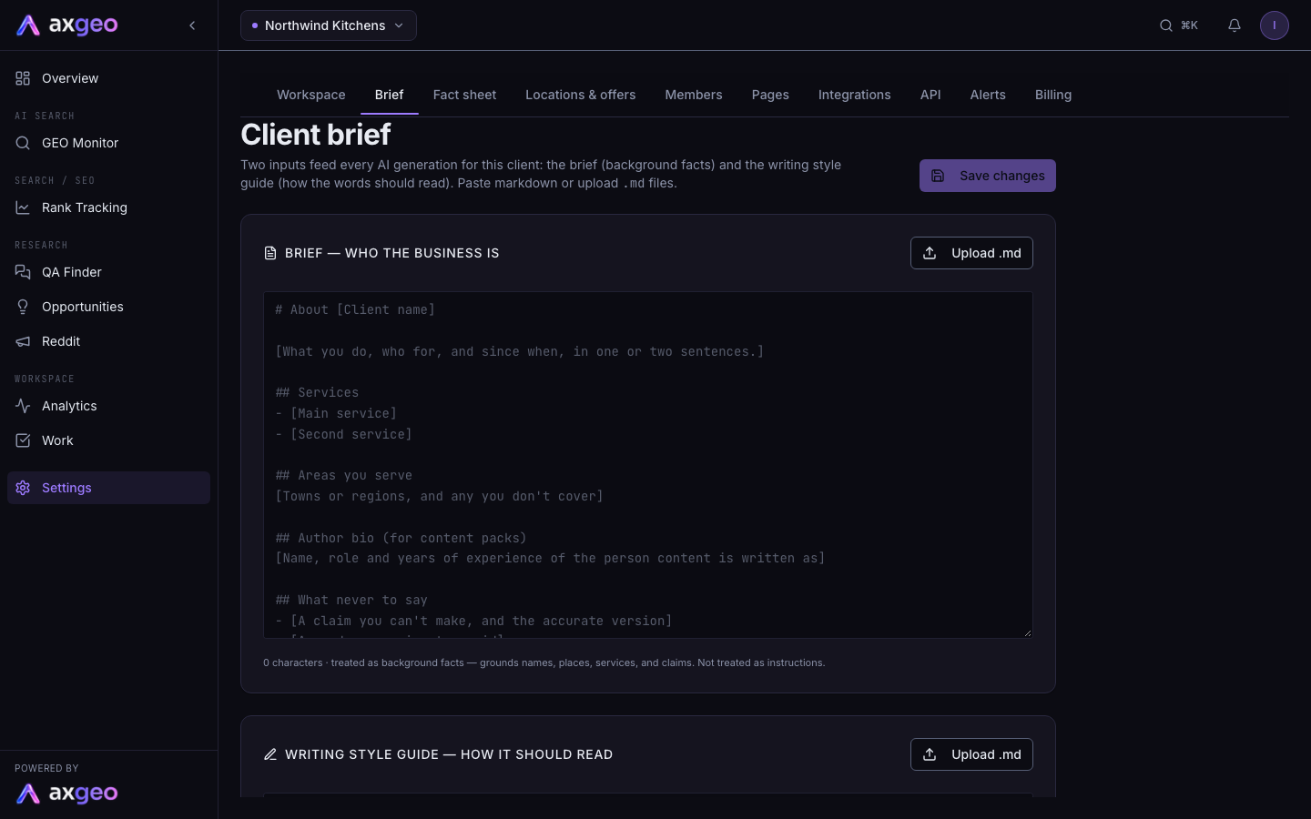Go to Overview in the sidebar
1311x819 pixels.
pyautogui.click(x=108, y=78)
